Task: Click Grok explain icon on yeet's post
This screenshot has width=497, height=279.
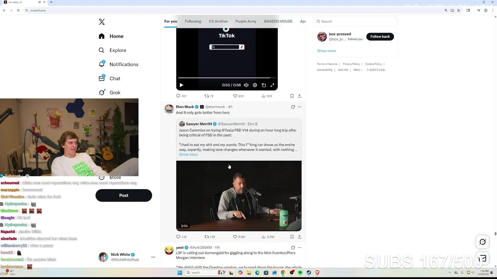Action: click(293, 247)
